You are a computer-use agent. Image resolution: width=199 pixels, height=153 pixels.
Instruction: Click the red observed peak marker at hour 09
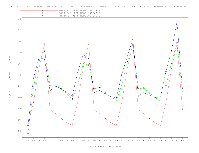(44, 44)
